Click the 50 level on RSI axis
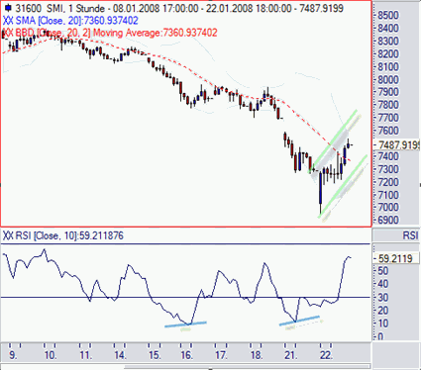Screen dimensions: 421x370 click(x=383, y=271)
